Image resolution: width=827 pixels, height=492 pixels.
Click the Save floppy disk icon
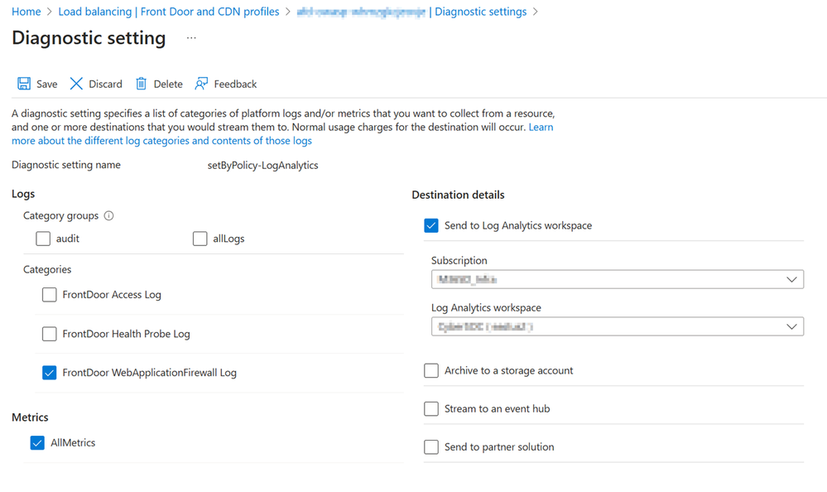(x=24, y=84)
